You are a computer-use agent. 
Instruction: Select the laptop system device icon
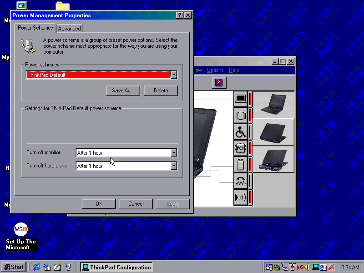pyautogui.click(x=240, y=98)
